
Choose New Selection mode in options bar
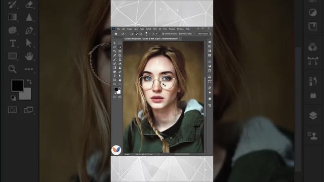point(132,34)
